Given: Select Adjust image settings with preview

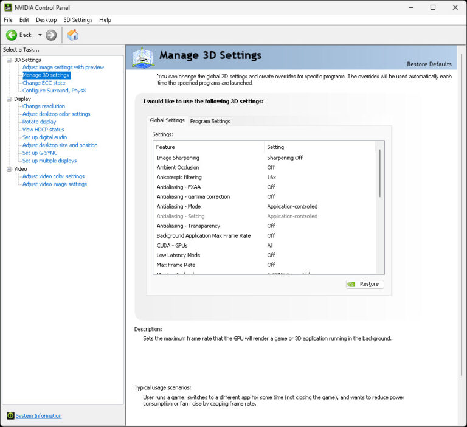Looking at the screenshot, I should (x=63, y=68).
